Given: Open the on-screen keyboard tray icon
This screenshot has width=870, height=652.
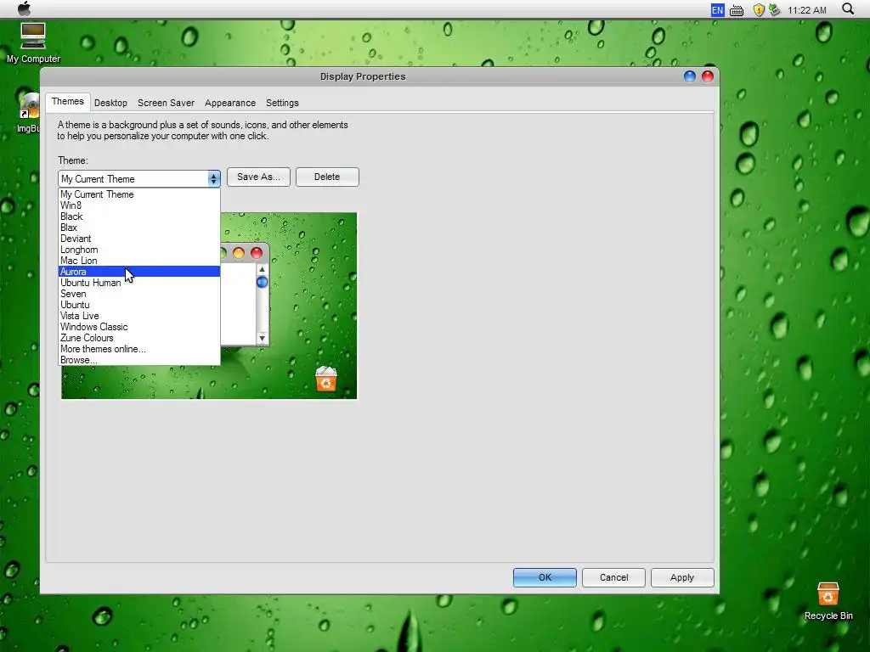Looking at the screenshot, I should point(737,10).
